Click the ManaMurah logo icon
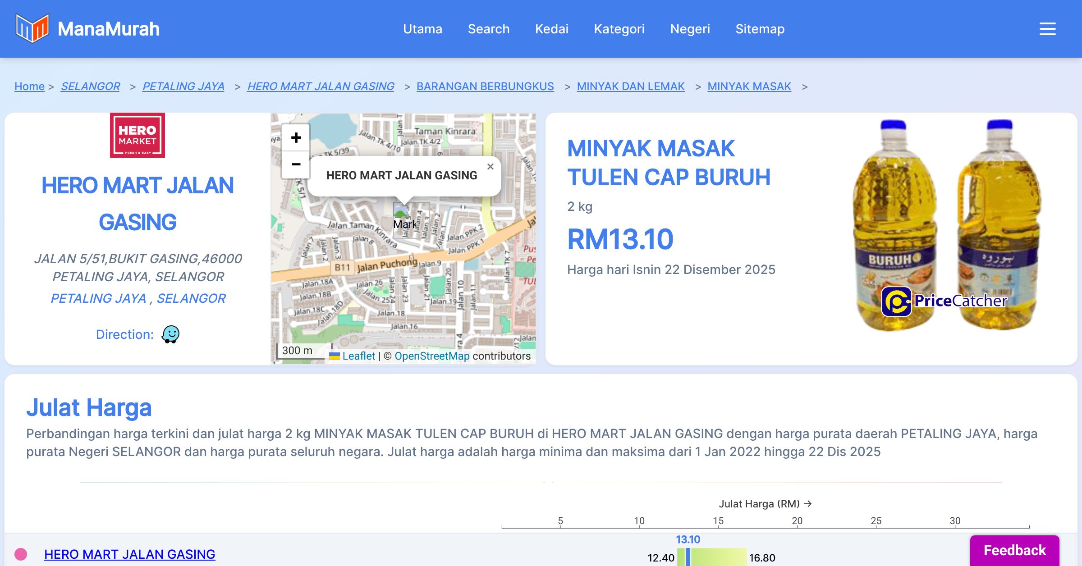Image resolution: width=1082 pixels, height=566 pixels. 32,28
